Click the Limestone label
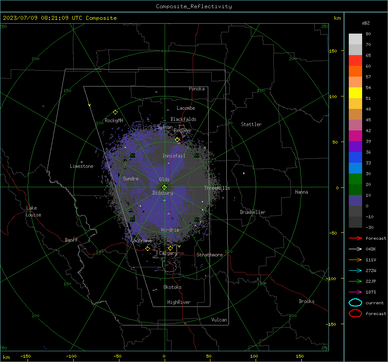 81,166
